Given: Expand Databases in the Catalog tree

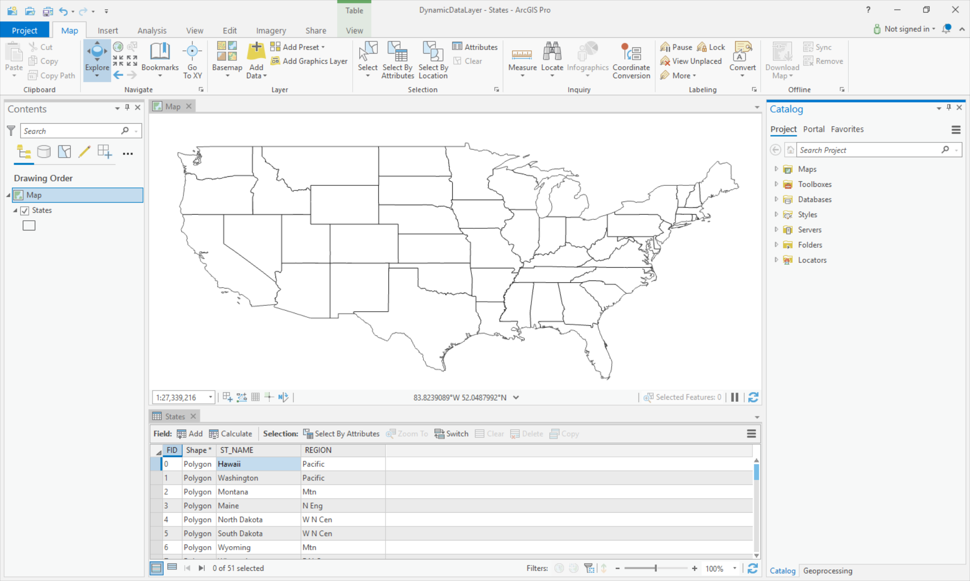Looking at the screenshot, I should coord(777,199).
